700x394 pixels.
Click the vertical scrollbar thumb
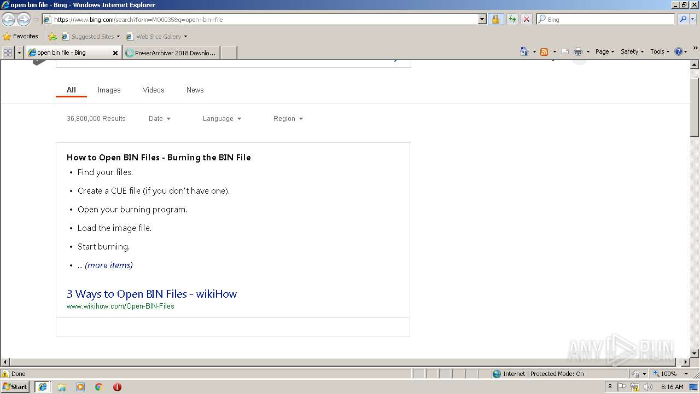tap(695, 107)
